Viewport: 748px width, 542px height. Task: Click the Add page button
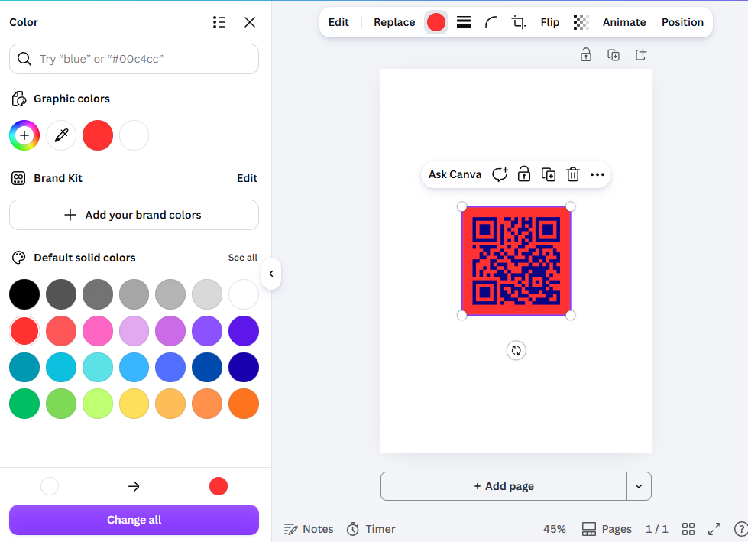(504, 486)
